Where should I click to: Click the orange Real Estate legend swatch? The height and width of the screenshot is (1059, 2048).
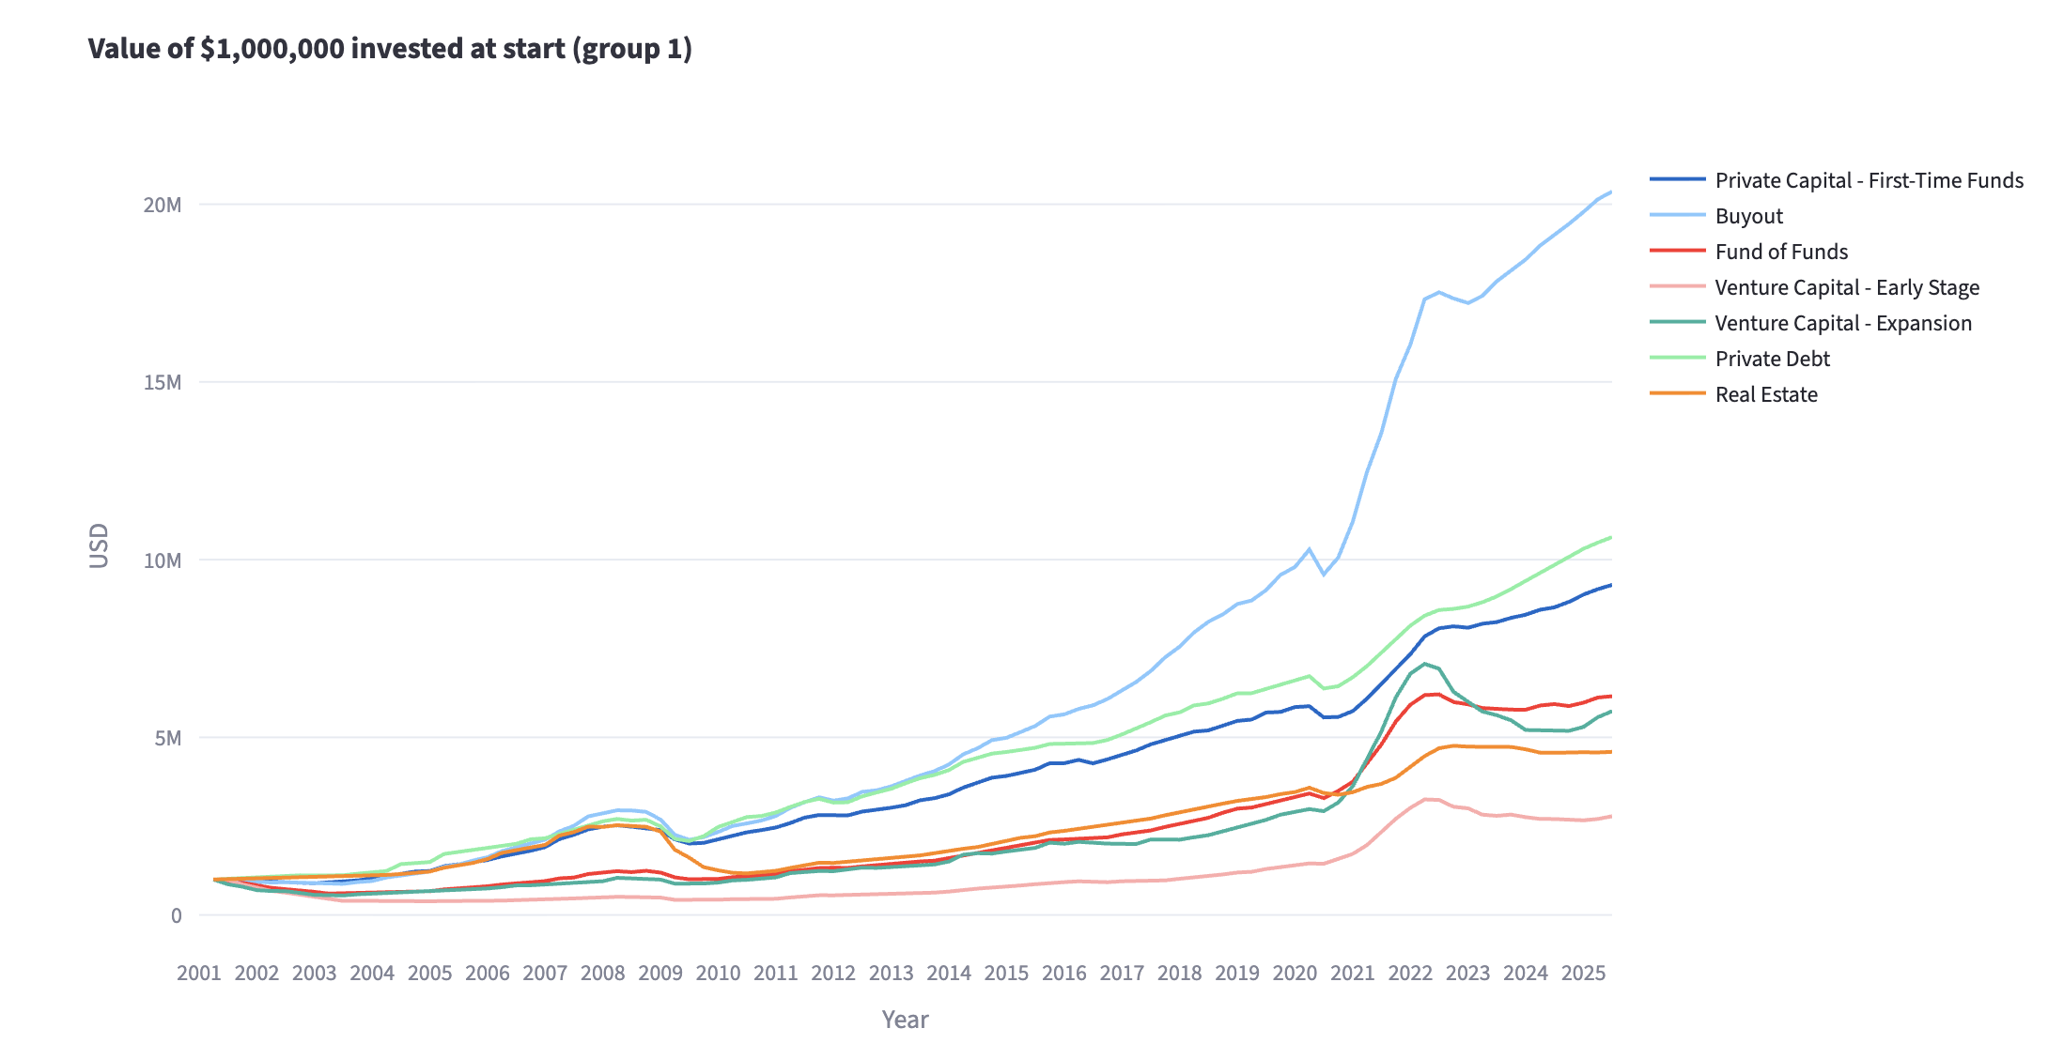tap(1677, 394)
